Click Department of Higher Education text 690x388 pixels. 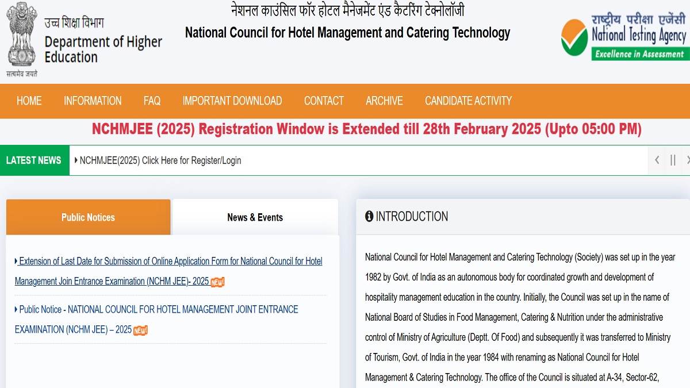pos(103,49)
